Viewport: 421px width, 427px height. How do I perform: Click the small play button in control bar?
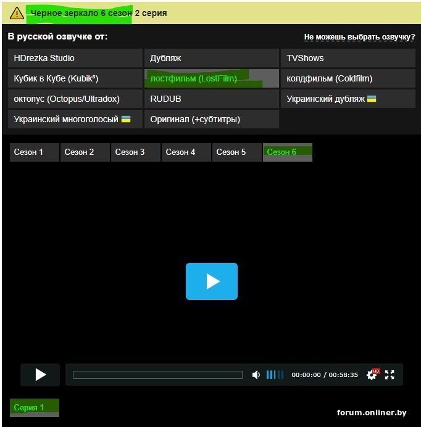point(40,375)
